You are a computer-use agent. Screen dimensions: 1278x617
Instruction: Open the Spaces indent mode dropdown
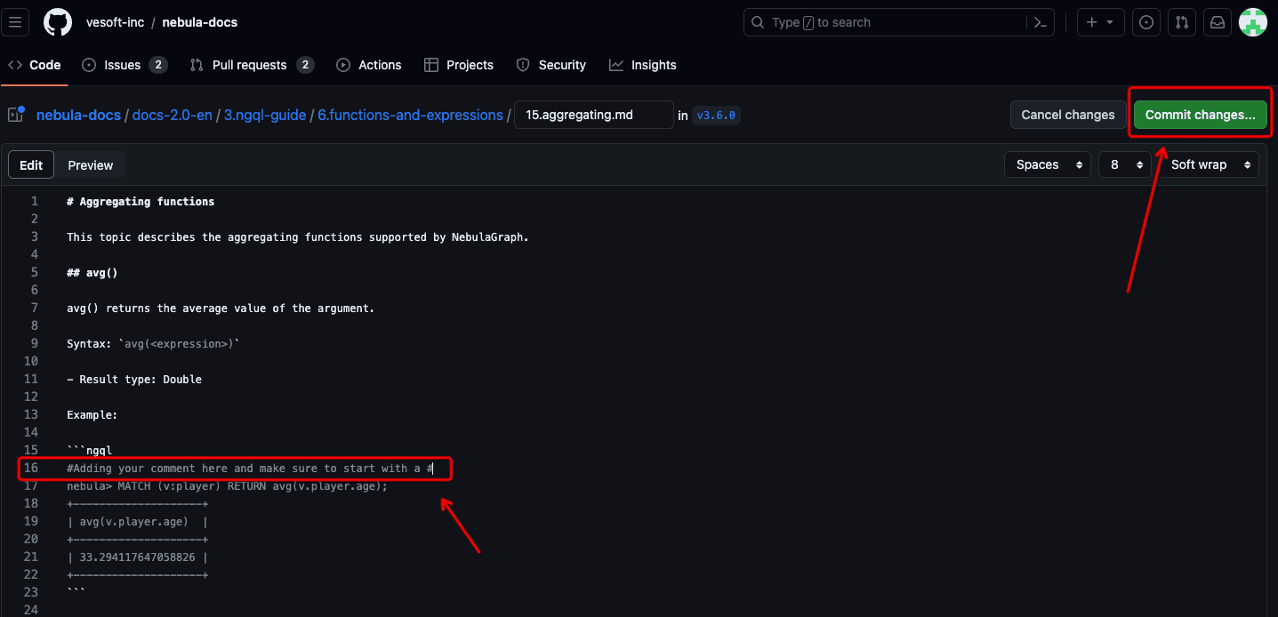click(x=1048, y=164)
